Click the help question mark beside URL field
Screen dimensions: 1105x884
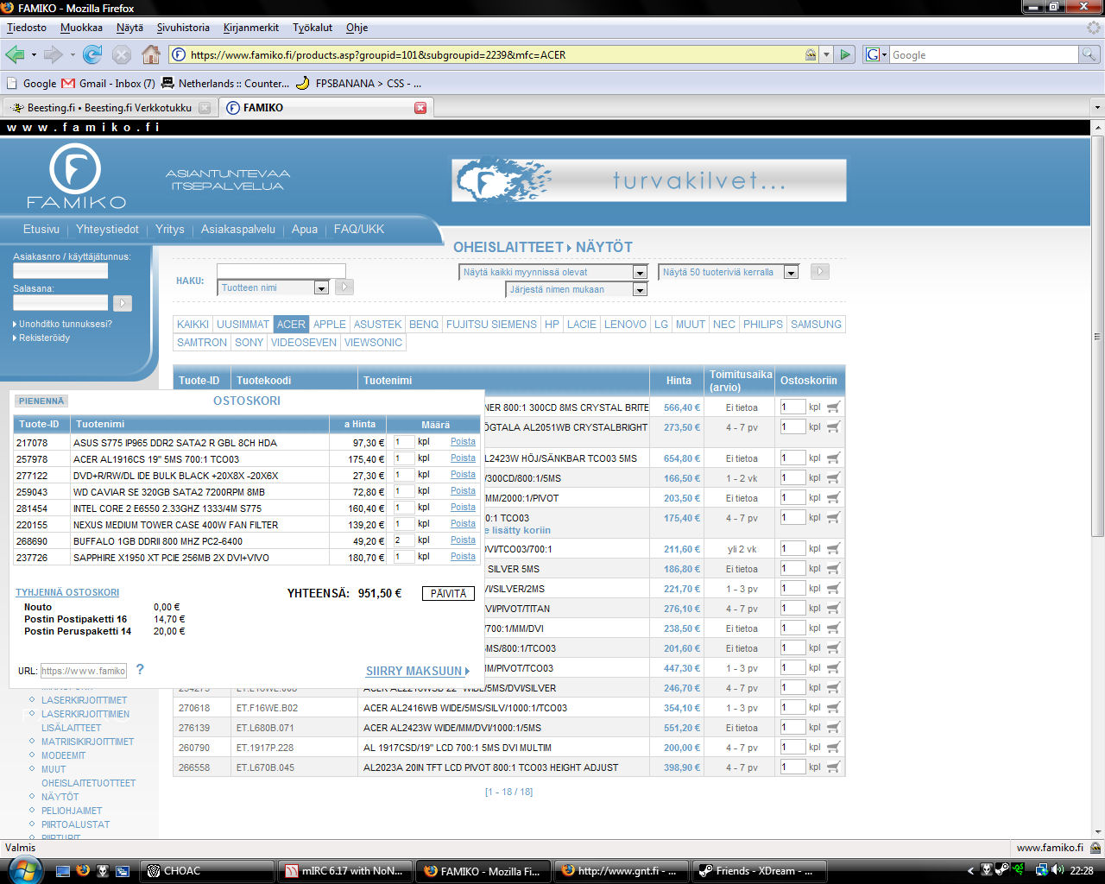[140, 670]
